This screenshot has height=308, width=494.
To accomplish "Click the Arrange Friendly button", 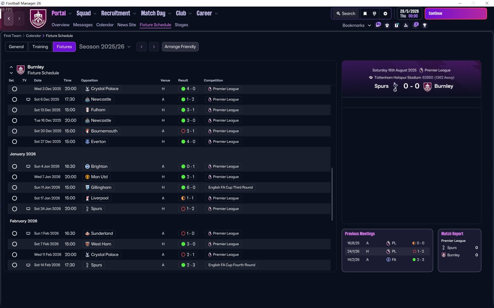I will (180, 47).
